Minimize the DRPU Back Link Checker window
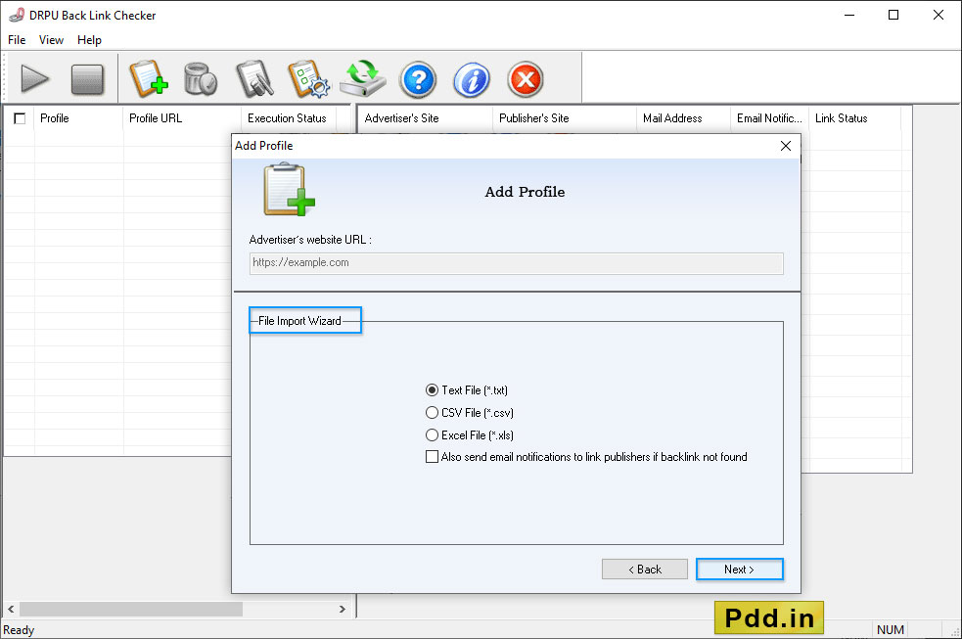 (x=849, y=16)
